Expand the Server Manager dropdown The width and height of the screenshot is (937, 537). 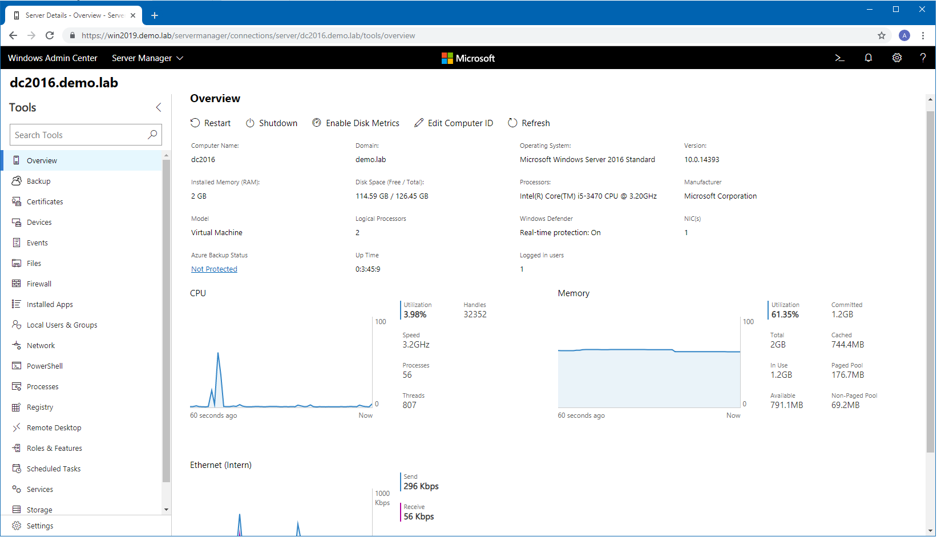(147, 58)
